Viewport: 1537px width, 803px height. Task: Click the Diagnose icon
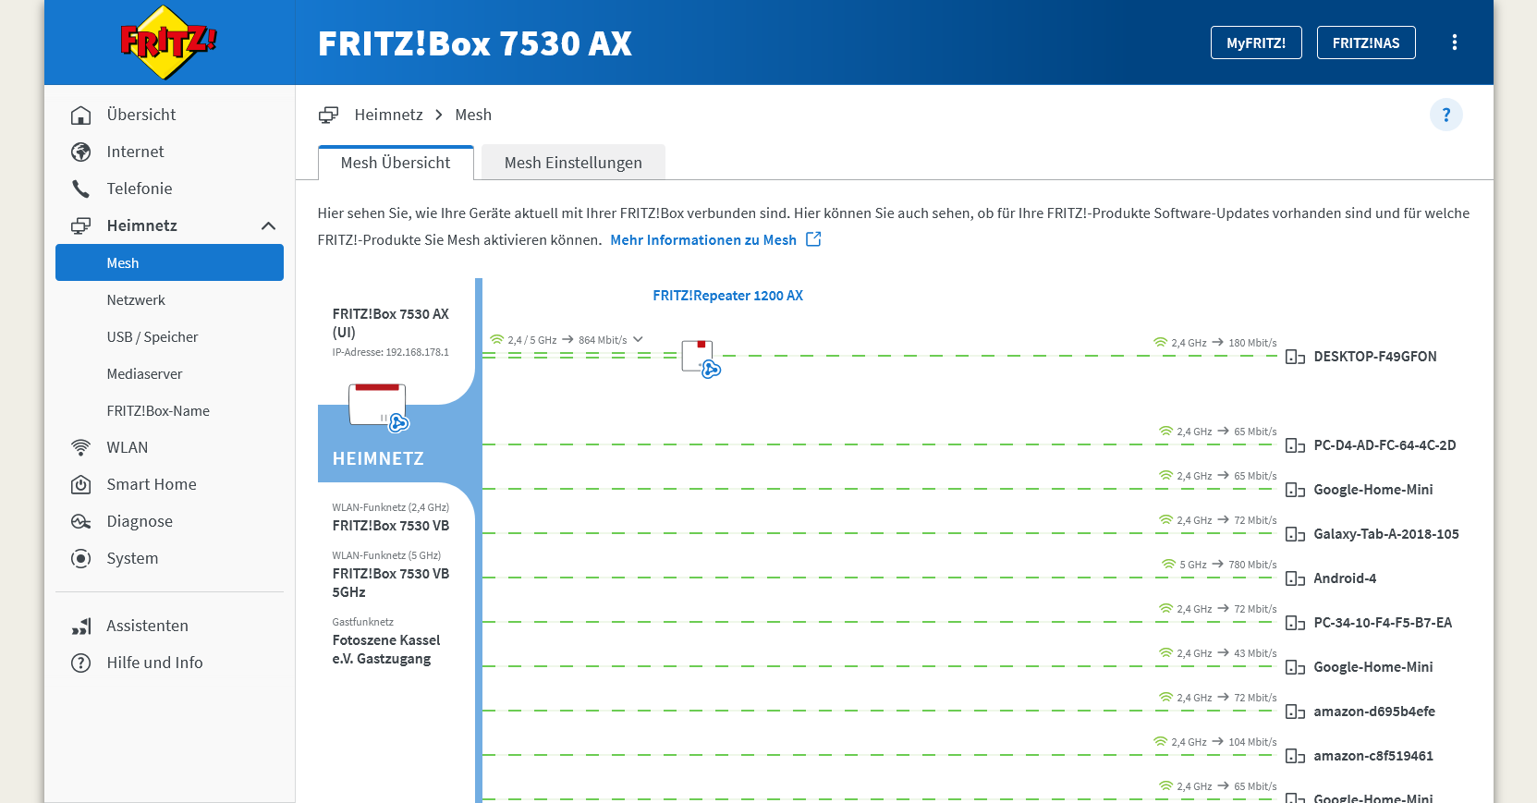point(81,521)
